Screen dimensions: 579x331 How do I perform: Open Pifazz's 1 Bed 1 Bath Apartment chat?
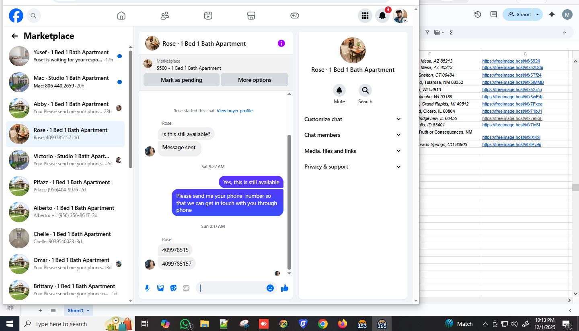coord(65,186)
